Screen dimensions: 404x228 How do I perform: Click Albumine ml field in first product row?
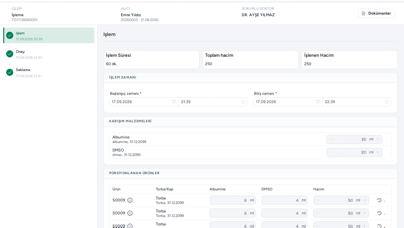click(x=233, y=200)
